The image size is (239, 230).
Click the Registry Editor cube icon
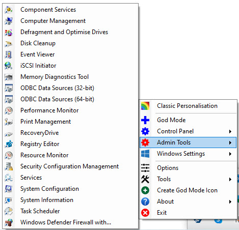point(9,144)
